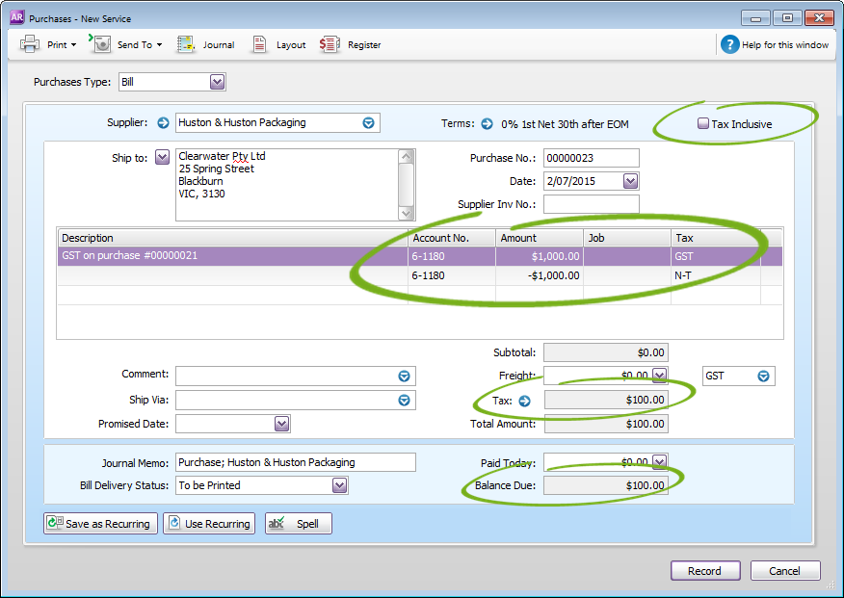The image size is (844, 598).
Task: Open the Promised Date dropdown
Action: (280, 424)
